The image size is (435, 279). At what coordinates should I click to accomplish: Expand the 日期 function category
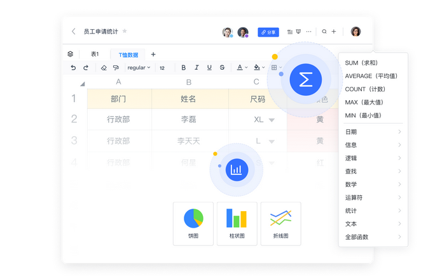pos(373,132)
